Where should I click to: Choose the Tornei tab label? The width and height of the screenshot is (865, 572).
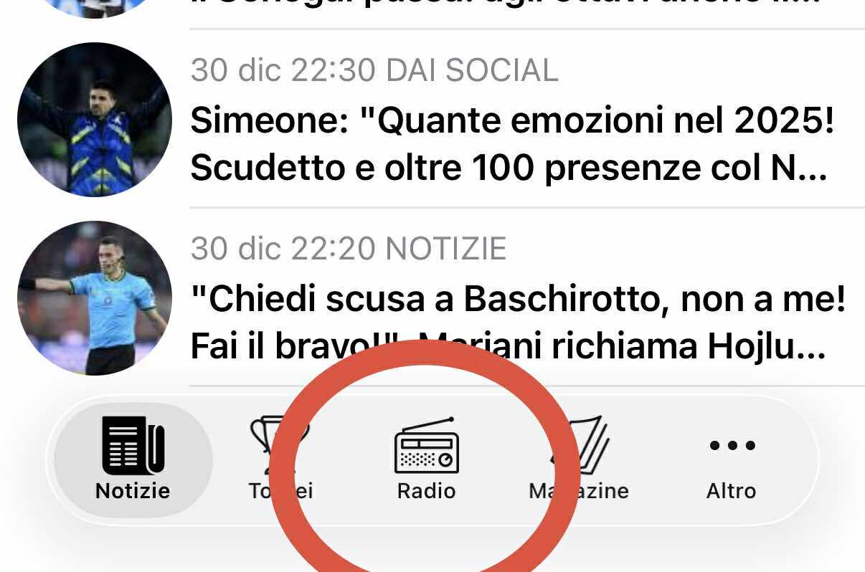[x=280, y=491]
